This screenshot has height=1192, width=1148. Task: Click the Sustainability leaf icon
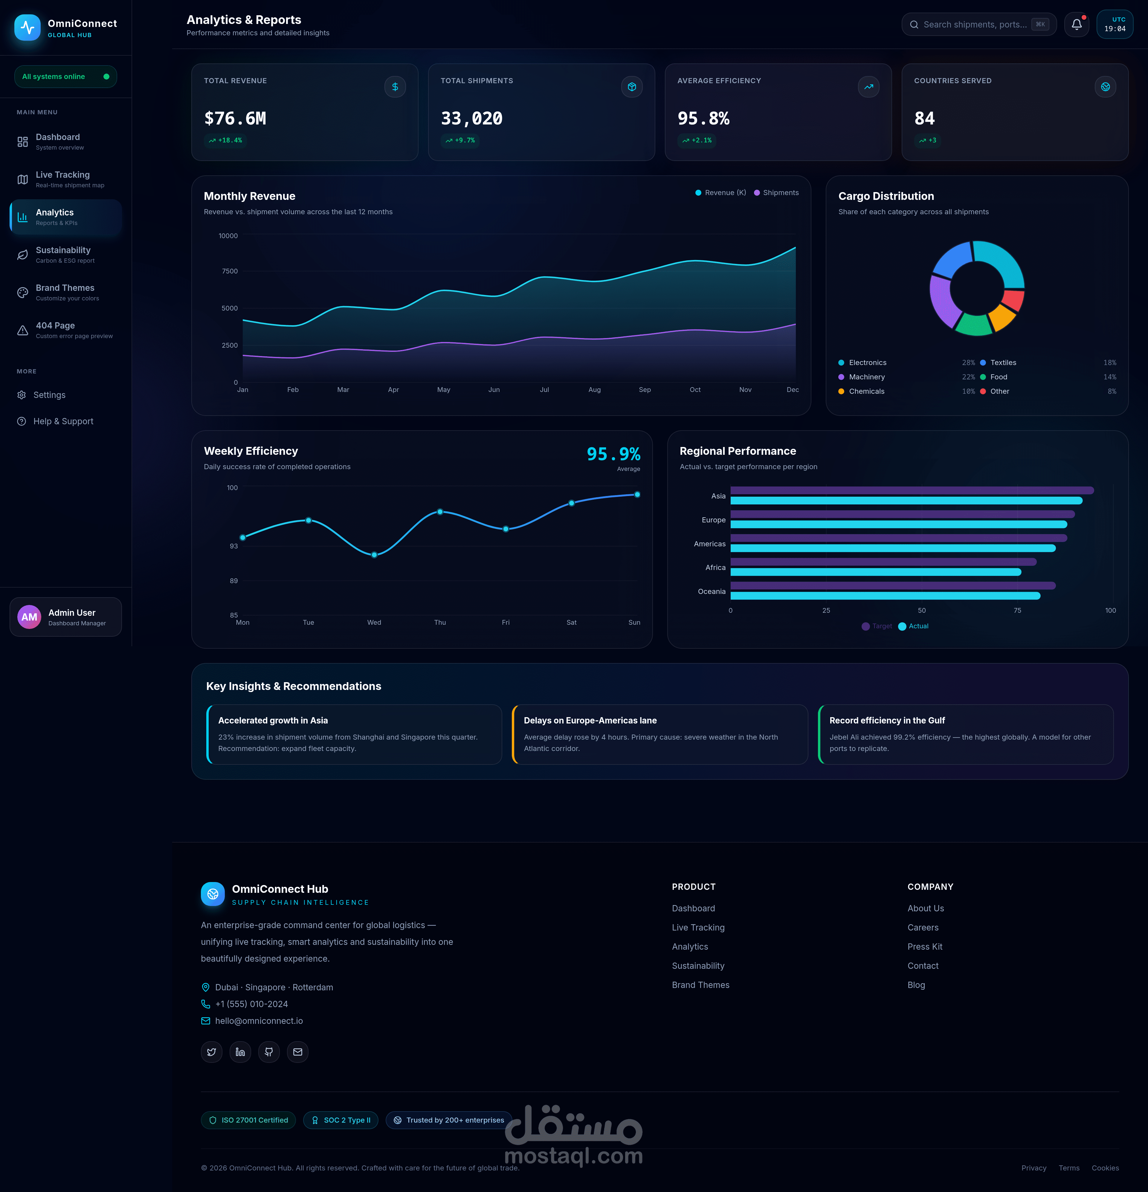[22, 255]
